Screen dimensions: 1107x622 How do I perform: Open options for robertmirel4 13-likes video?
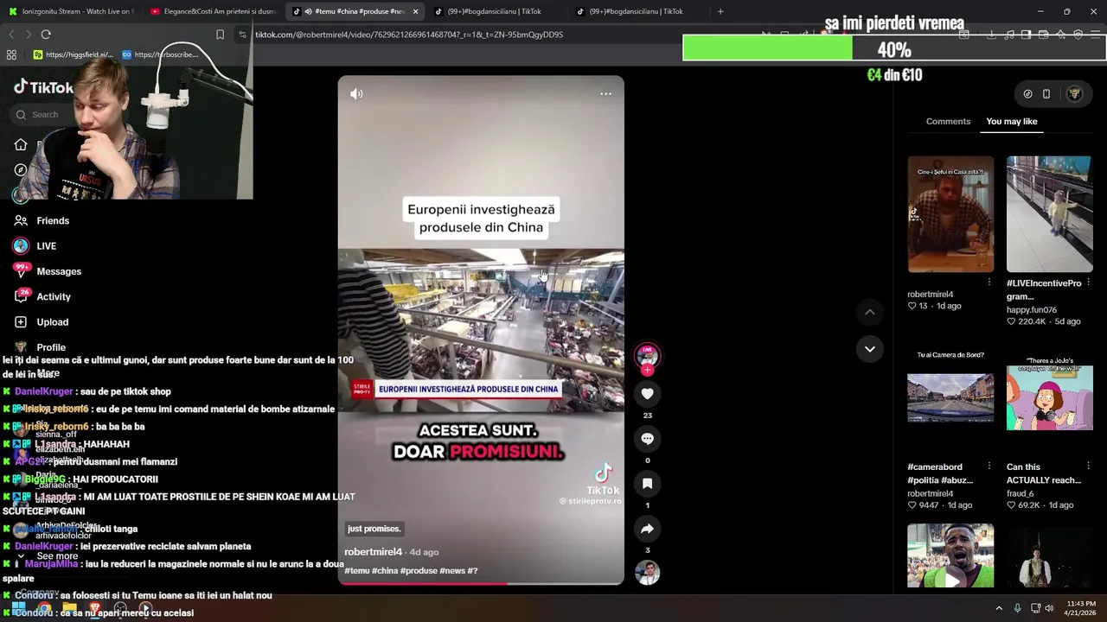pos(989,282)
